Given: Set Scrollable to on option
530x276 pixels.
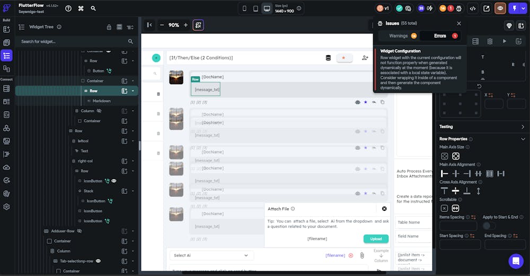Looking at the screenshot, I should click(455, 208).
